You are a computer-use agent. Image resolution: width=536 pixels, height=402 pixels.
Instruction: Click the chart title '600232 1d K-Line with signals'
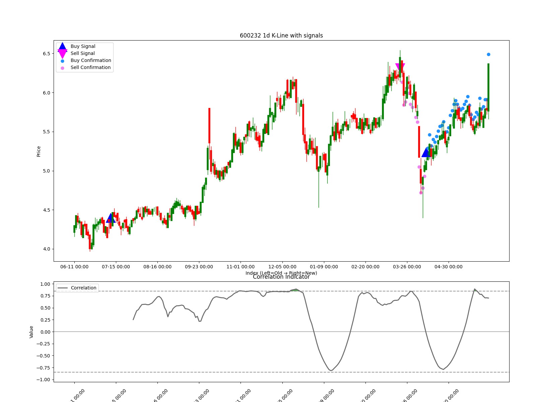(x=281, y=36)
